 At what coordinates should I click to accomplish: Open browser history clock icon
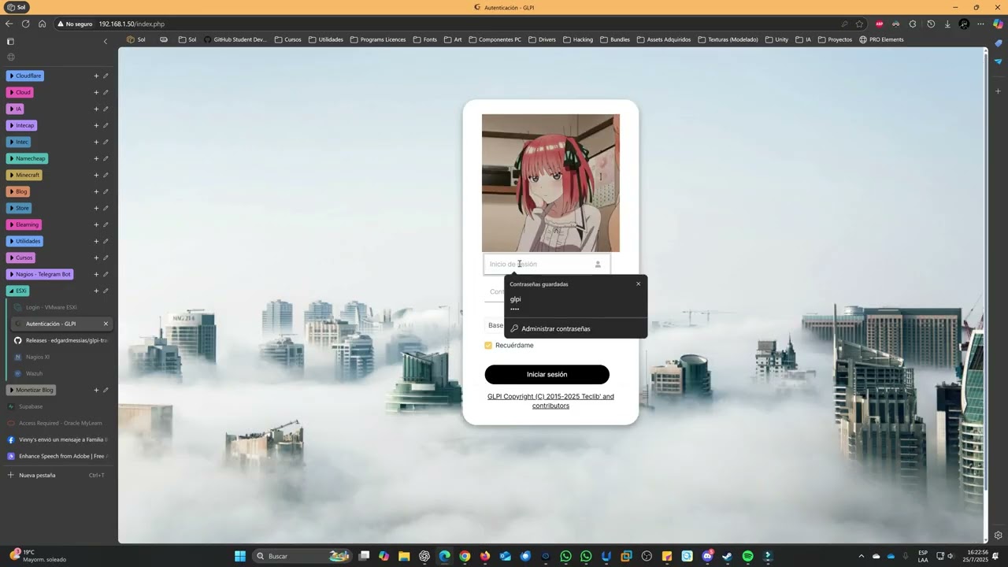click(x=931, y=24)
